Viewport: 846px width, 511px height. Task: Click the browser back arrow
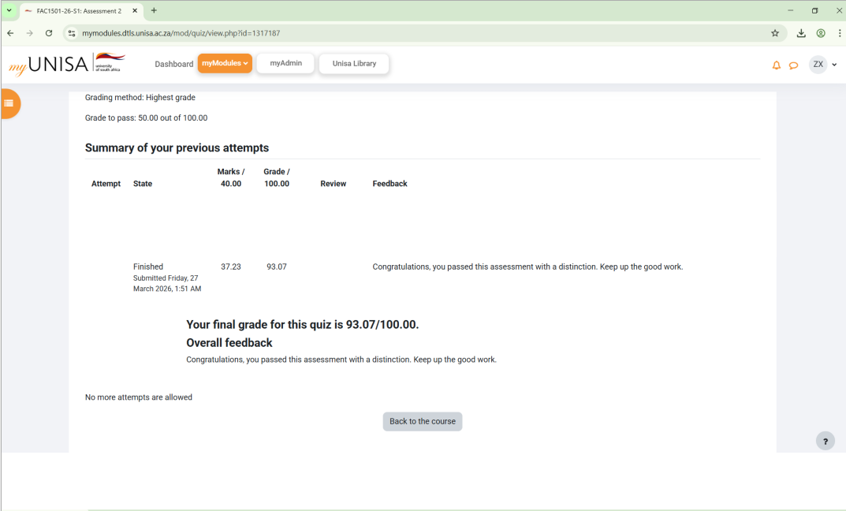click(10, 33)
